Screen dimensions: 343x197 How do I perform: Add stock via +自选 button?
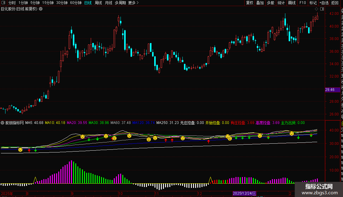point(324,3)
